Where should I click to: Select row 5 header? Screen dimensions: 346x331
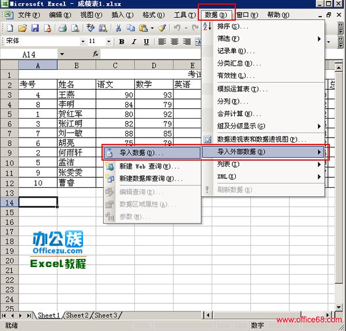[9, 115]
